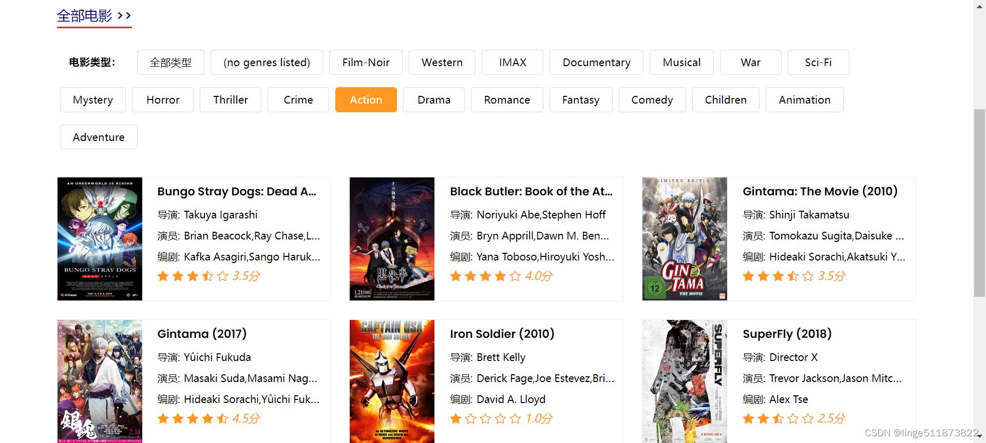Select the 全部类型 genre filter
Screen dimensions: 986x443
click(170, 63)
